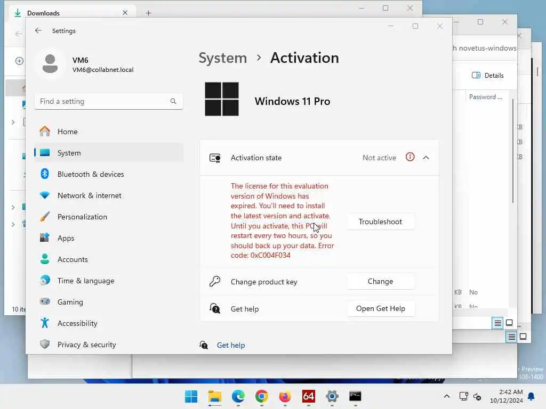Click the Accessibility figure icon
This screenshot has height=409, width=546.
[45, 323]
